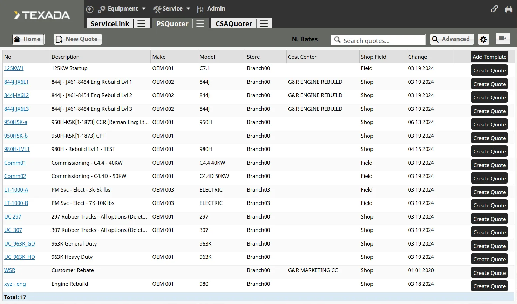
Task: Start a New Quote
Action: (x=78, y=39)
